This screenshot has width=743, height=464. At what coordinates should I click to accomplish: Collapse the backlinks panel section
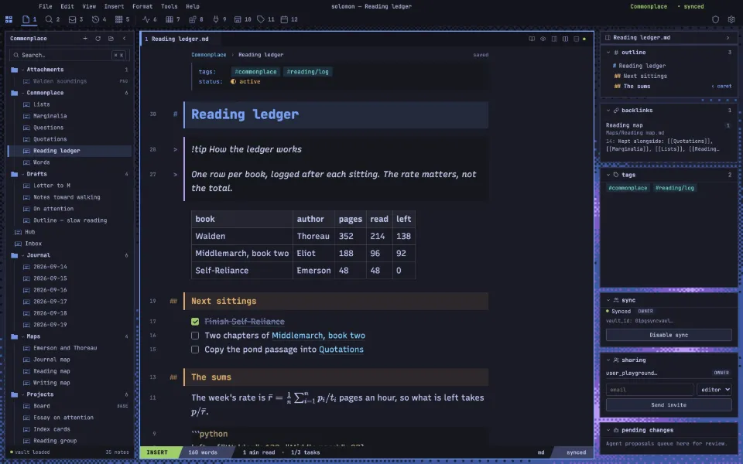pos(608,111)
